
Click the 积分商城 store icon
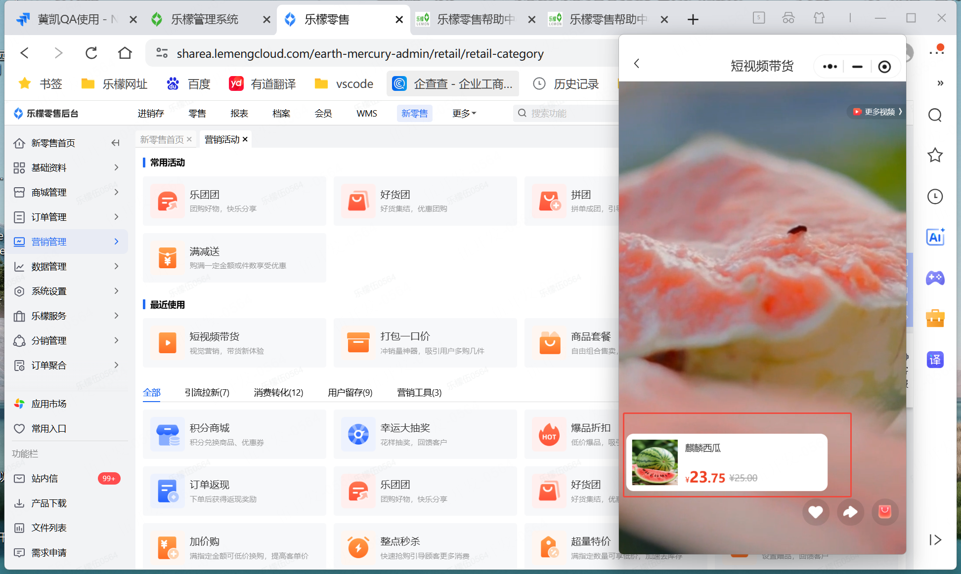pyautogui.click(x=168, y=435)
